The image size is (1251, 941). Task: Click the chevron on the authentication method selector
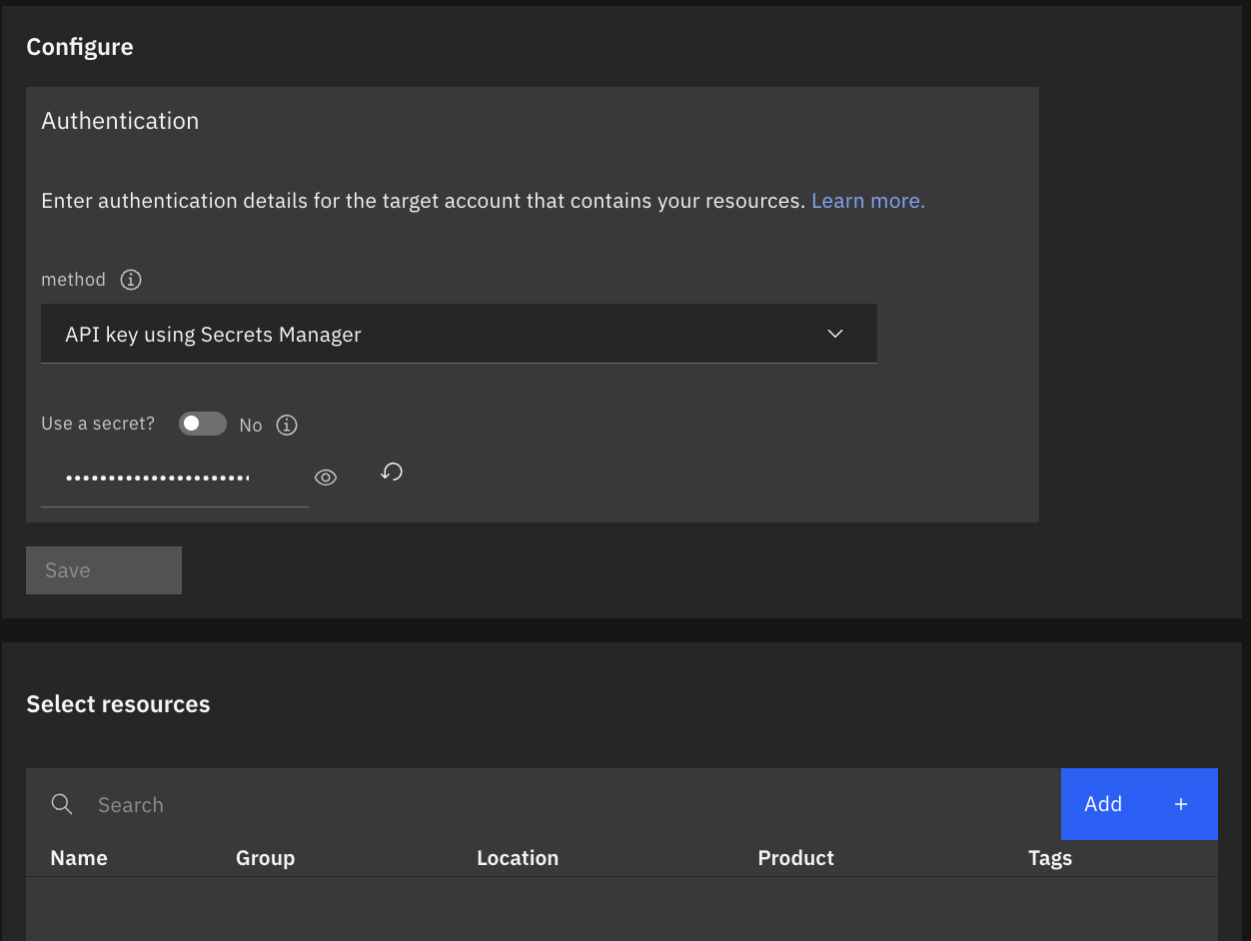pyautogui.click(x=834, y=334)
